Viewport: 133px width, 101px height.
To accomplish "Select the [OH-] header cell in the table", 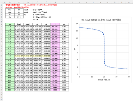I will 28,24.
